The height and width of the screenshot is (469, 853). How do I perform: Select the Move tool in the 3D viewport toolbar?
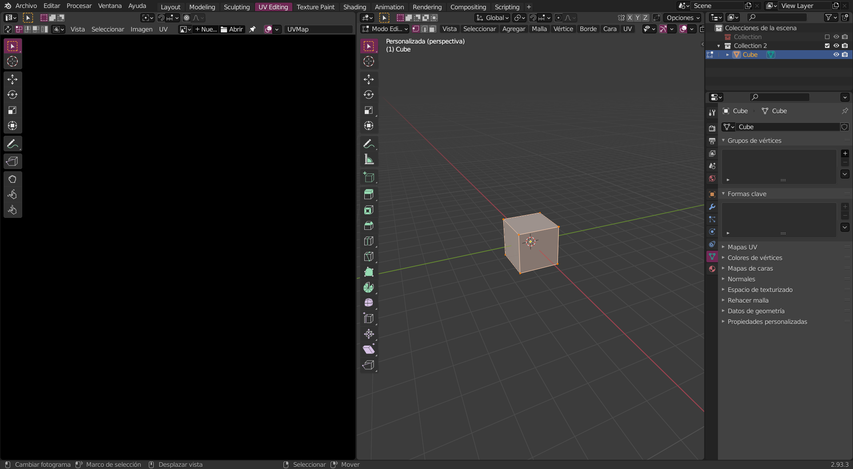369,79
